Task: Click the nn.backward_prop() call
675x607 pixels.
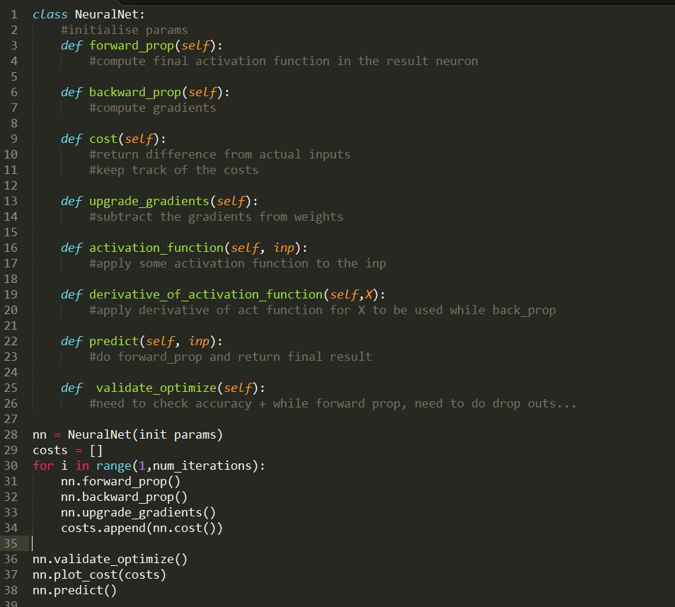Action: (x=124, y=497)
